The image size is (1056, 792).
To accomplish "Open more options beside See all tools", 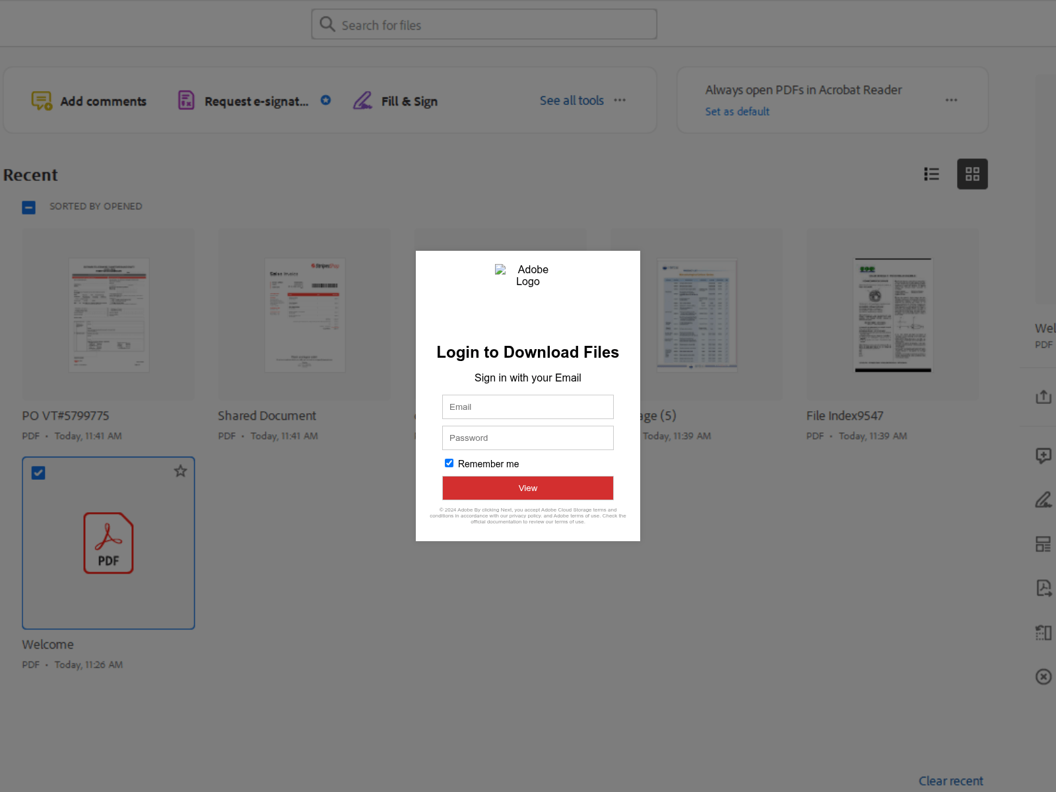I will [x=620, y=100].
